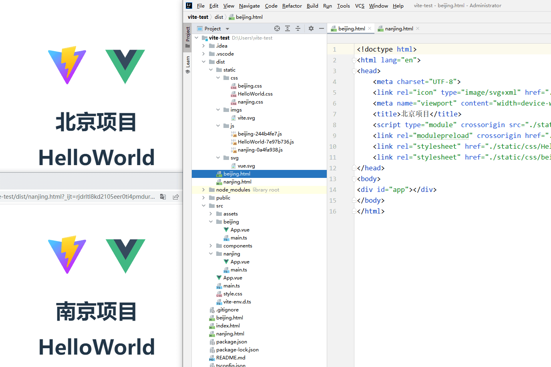Collapse the dist folder
The width and height of the screenshot is (551, 367).
pyautogui.click(x=203, y=62)
